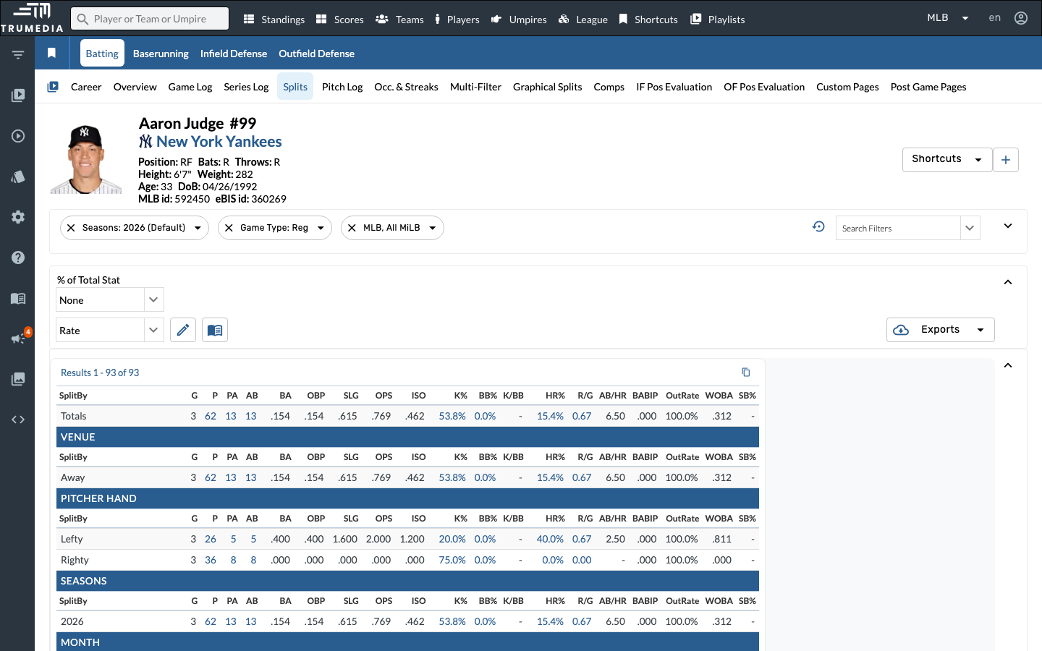Click the reset filters history icon
Viewport: 1042px width, 651px height.
[818, 226]
